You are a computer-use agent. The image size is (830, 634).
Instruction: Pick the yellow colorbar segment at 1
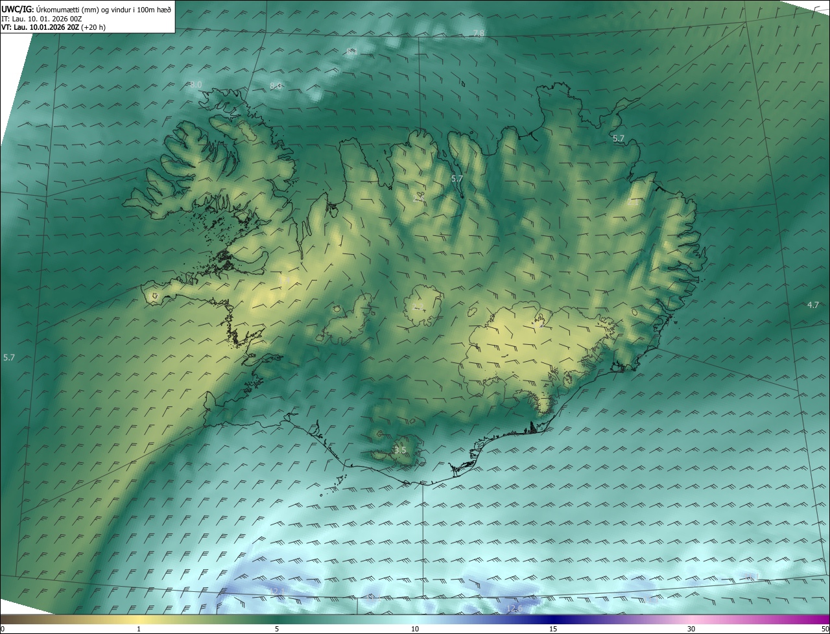click(139, 619)
